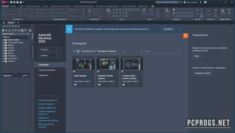235x133 pixels.
Task: Expand the Создать button dropdown arrow
Action: click(59, 55)
